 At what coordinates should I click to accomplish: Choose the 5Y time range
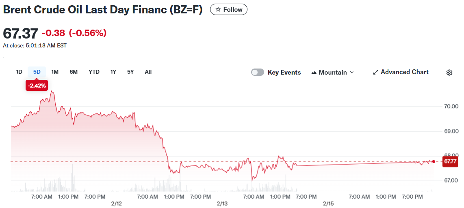[x=130, y=72]
